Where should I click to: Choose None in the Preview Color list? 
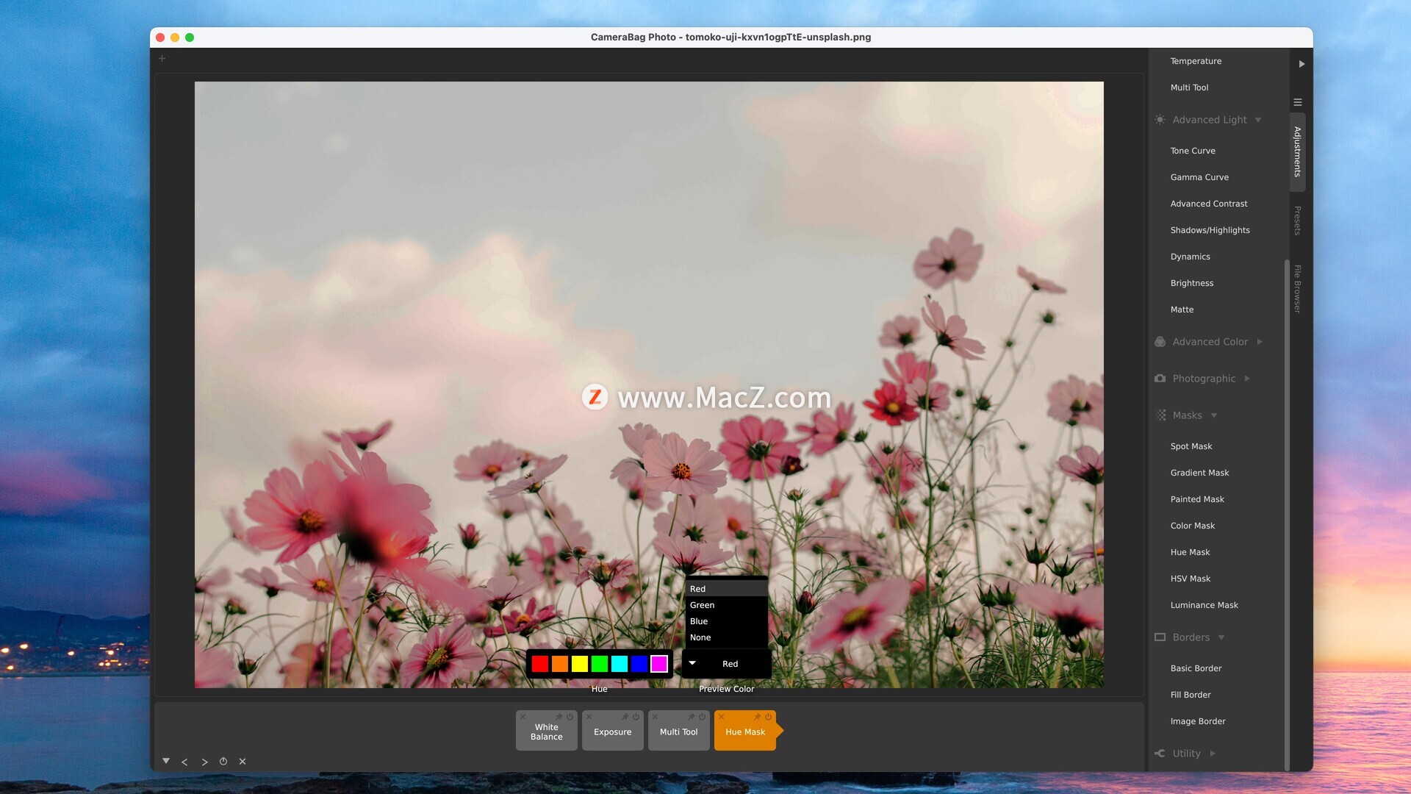click(x=726, y=637)
